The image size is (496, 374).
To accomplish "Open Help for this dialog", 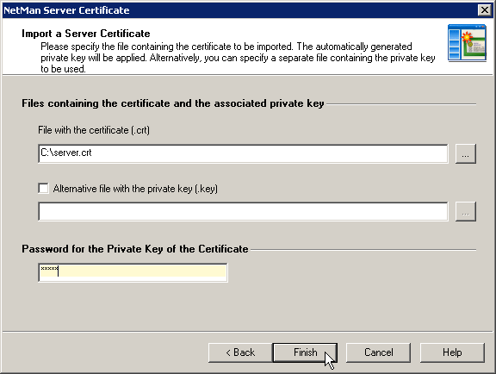I will coord(452,352).
